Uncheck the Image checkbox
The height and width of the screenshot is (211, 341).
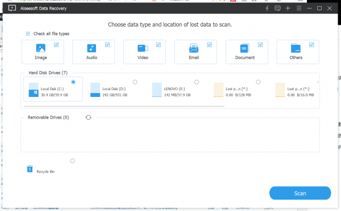[56, 45]
